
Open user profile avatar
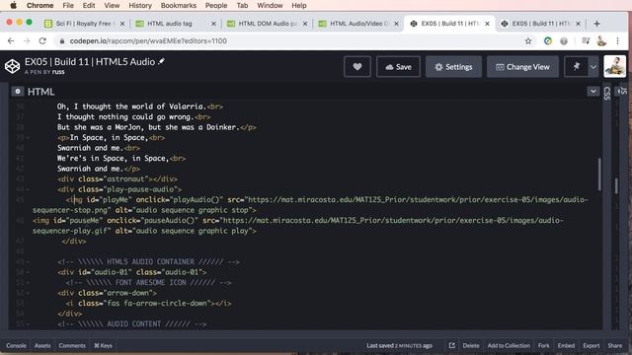click(x=614, y=66)
